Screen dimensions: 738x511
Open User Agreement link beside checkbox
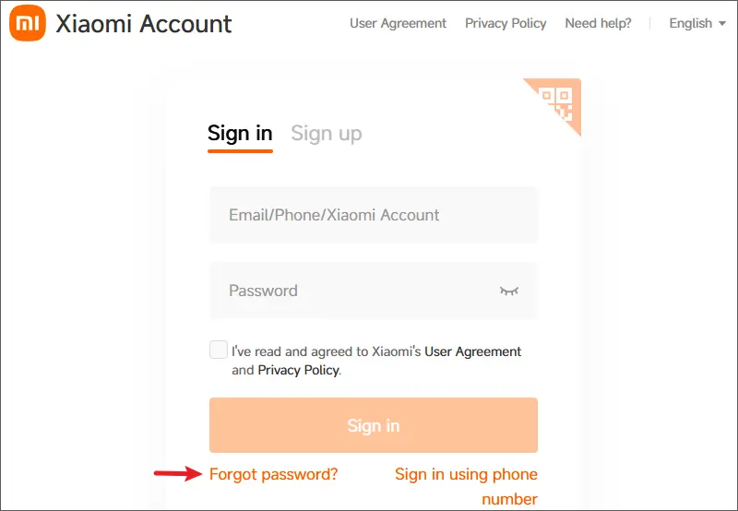(472, 351)
